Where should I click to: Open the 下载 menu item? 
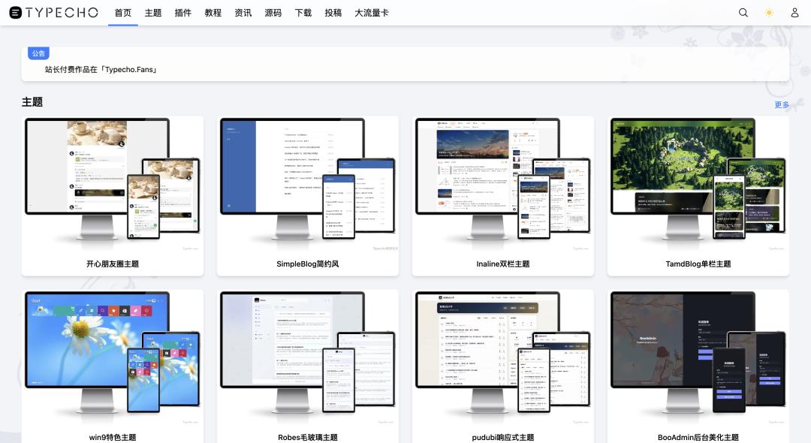click(x=303, y=13)
